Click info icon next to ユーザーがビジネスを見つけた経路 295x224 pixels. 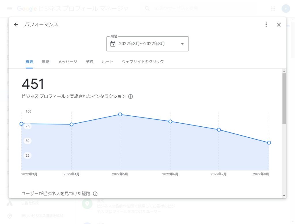coord(95,194)
